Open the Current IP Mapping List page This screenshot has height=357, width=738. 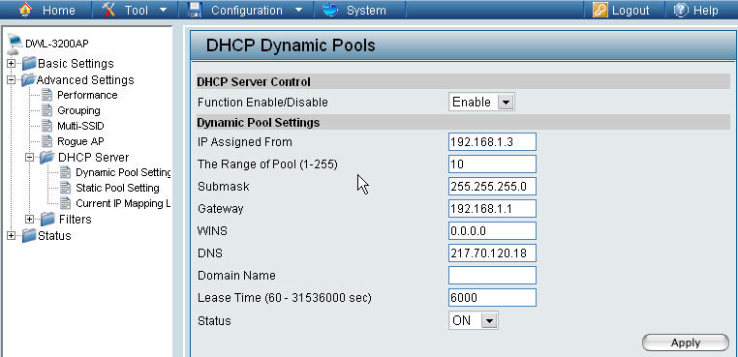(123, 204)
